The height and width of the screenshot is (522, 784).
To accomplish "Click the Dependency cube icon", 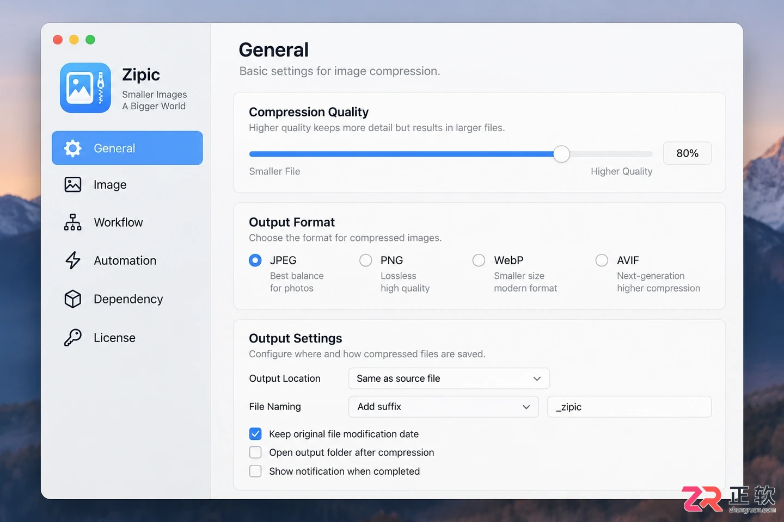I will pos(72,299).
